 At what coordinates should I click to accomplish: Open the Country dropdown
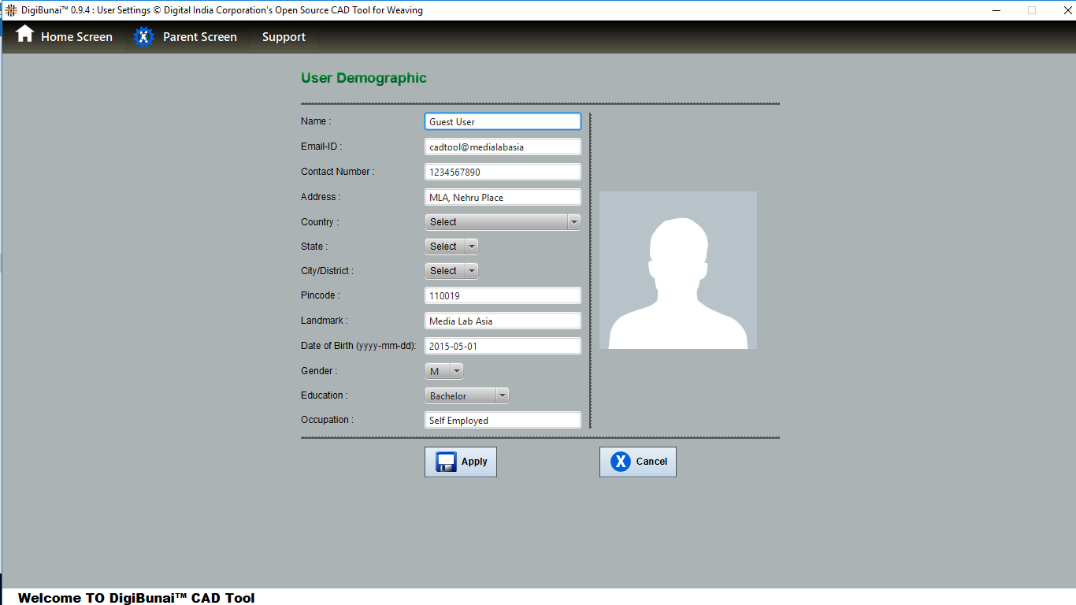[x=503, y=222]
